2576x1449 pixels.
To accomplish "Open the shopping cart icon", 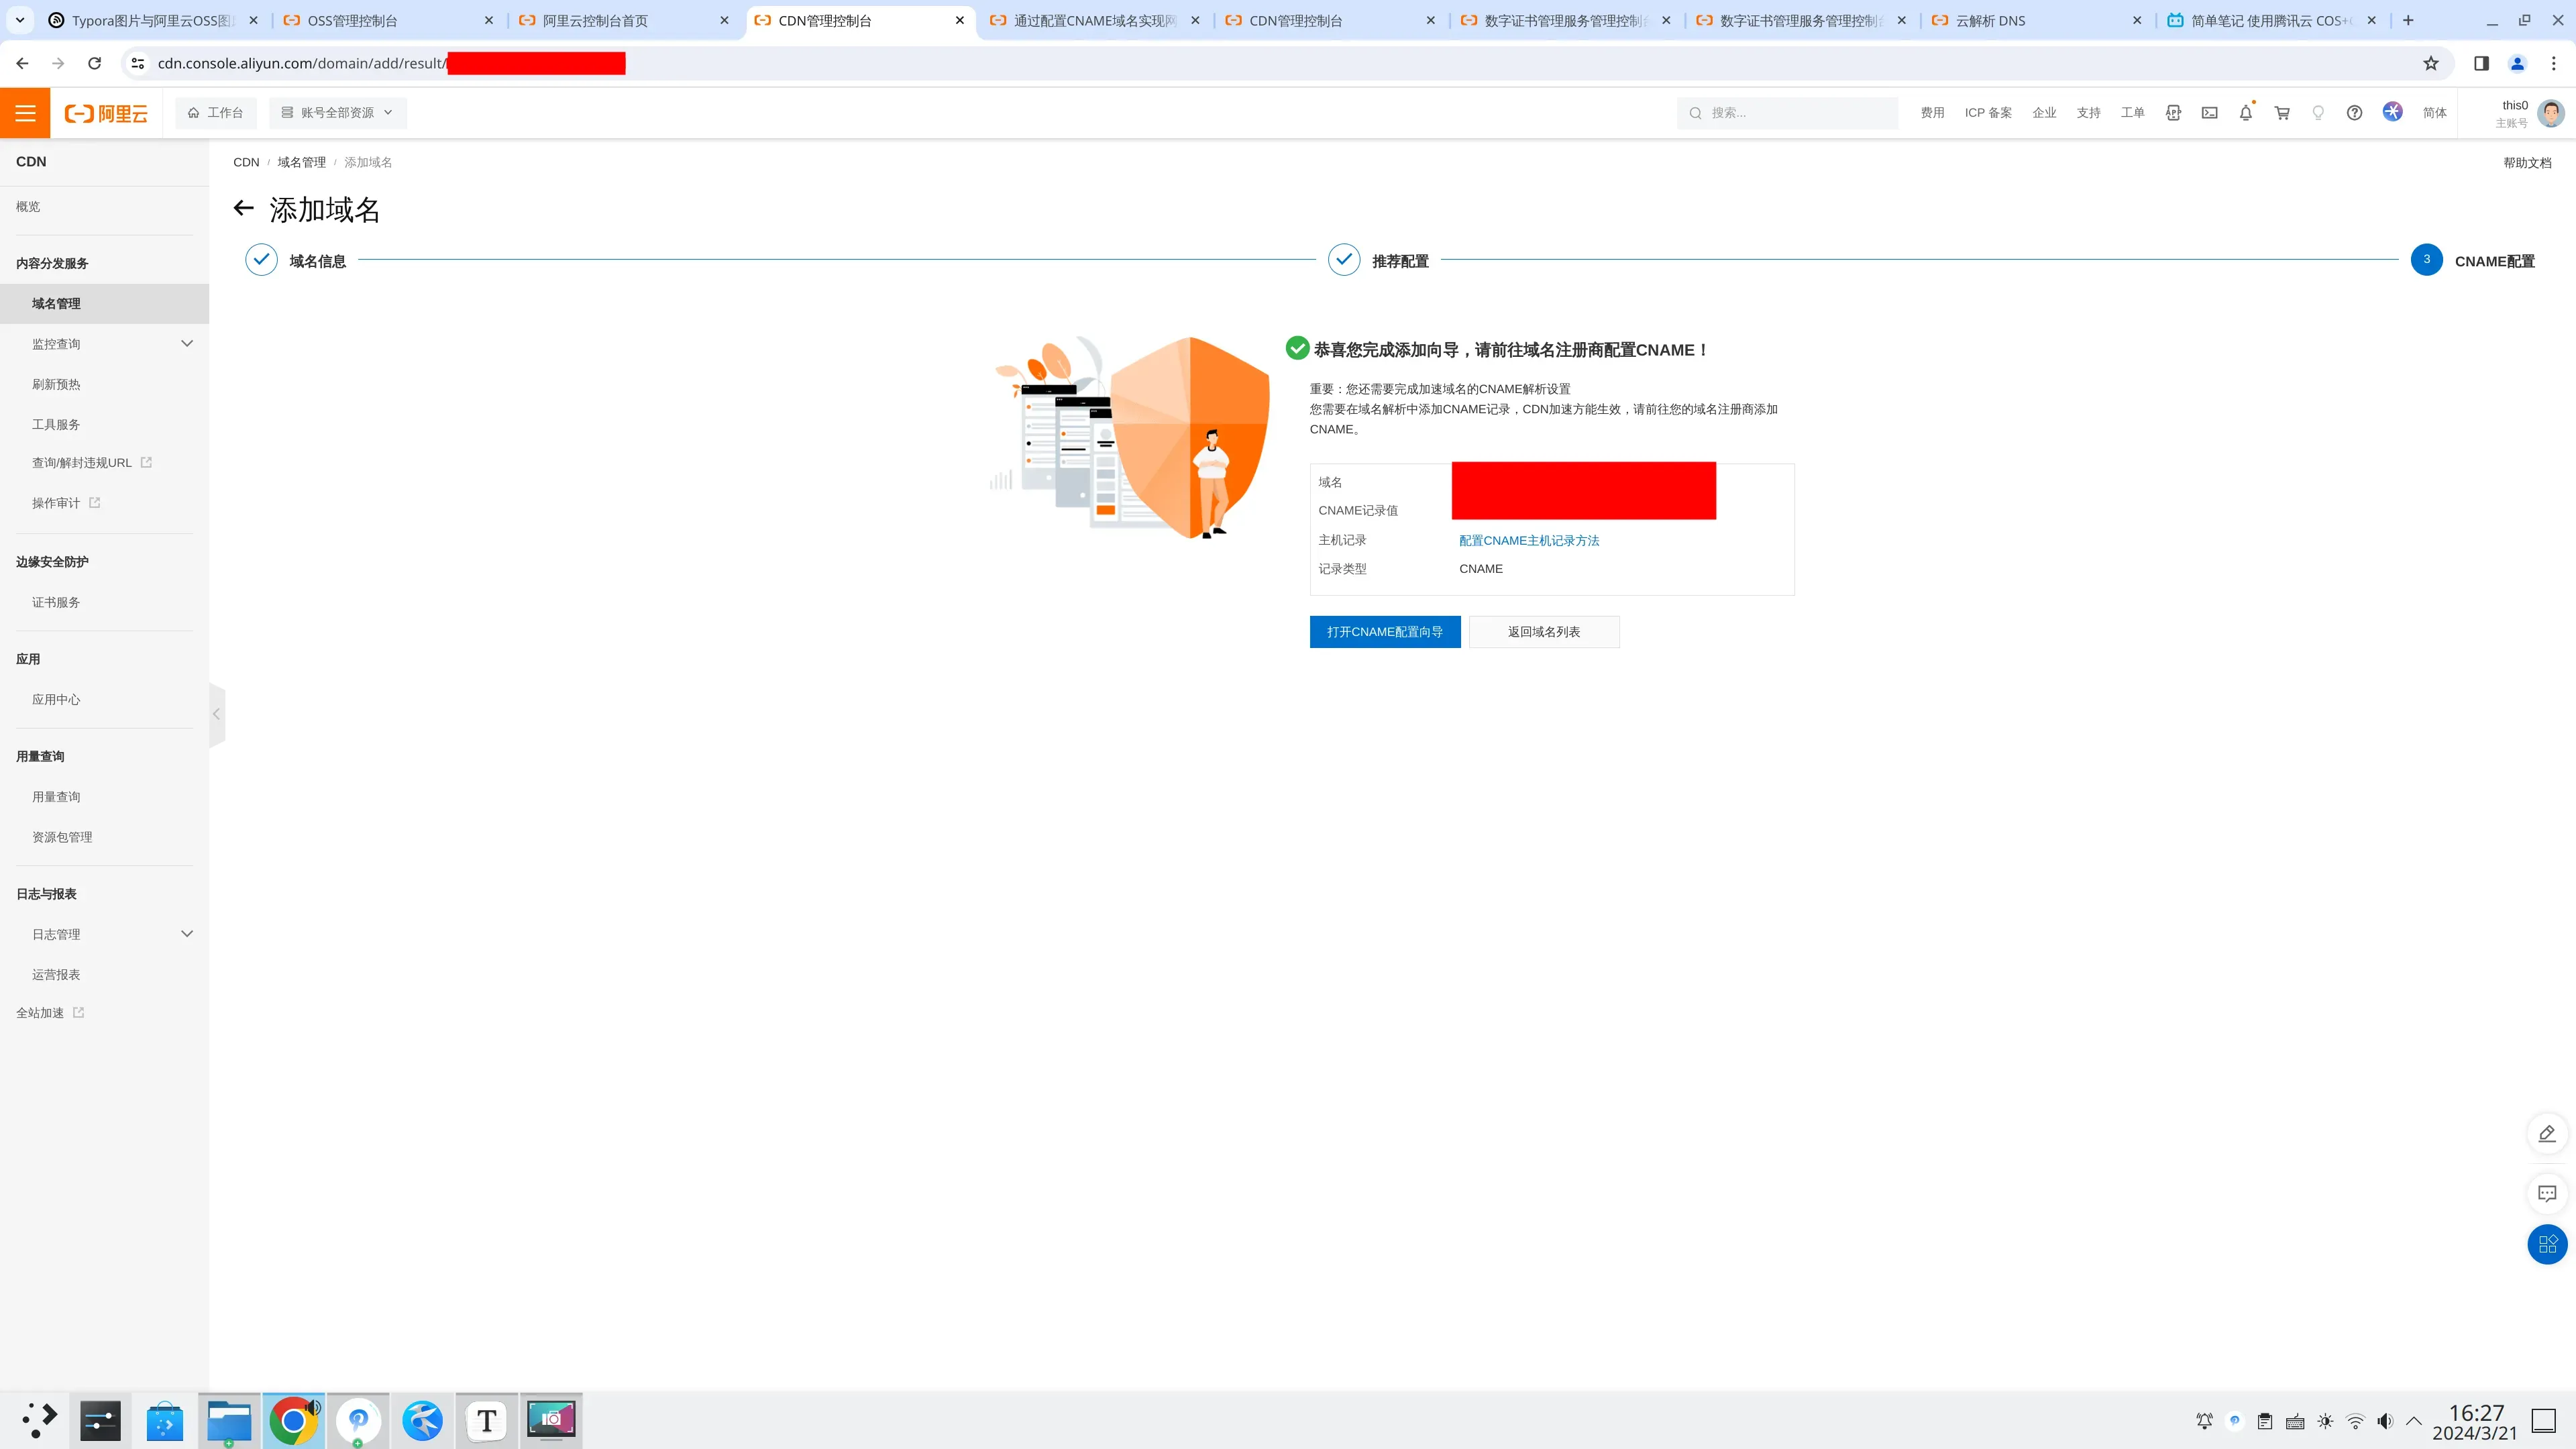I will click(x=2282, y=113).
